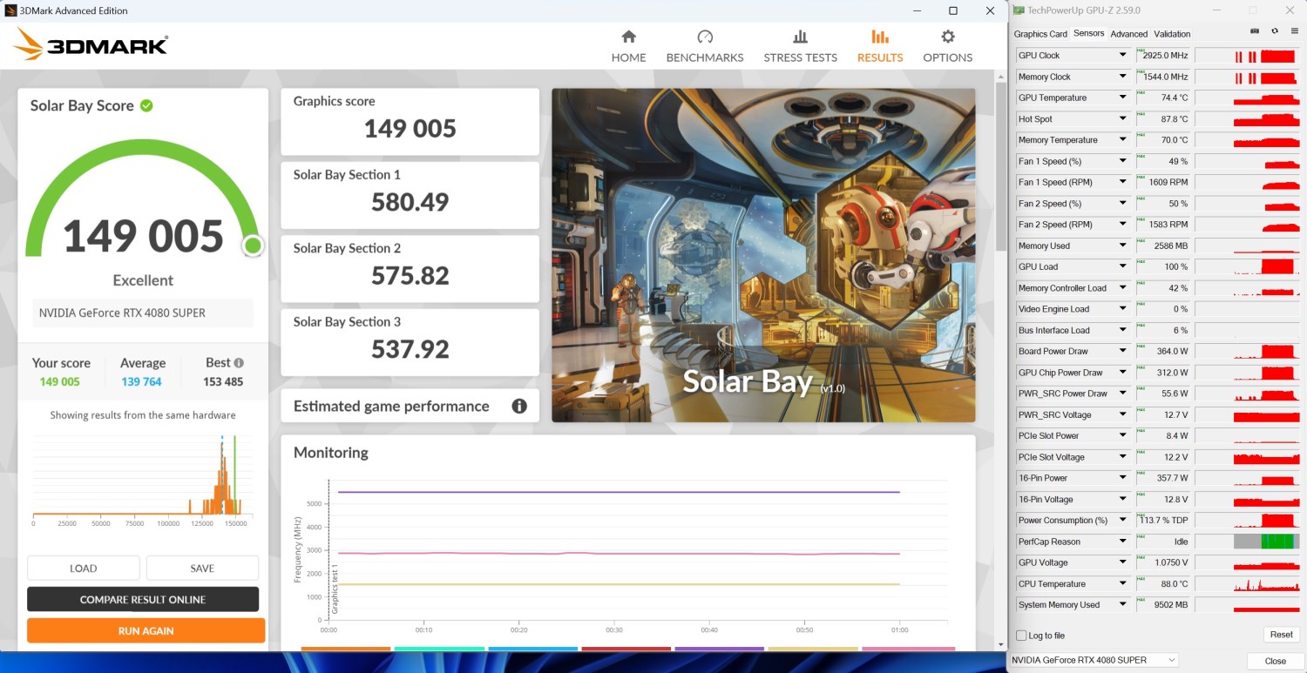Click COMPARE RESULT ONLINE

coord(143,599)
